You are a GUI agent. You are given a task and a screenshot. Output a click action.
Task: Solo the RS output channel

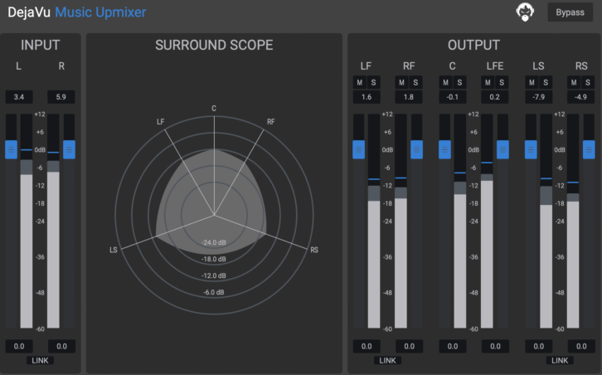pos(588,82)
